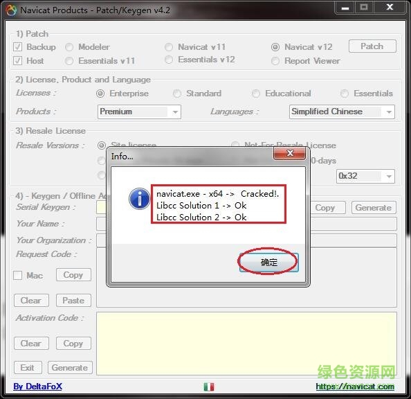Click into the Your Name field
The height and width of the screenshot is (399, 411).
pos(246,224)
